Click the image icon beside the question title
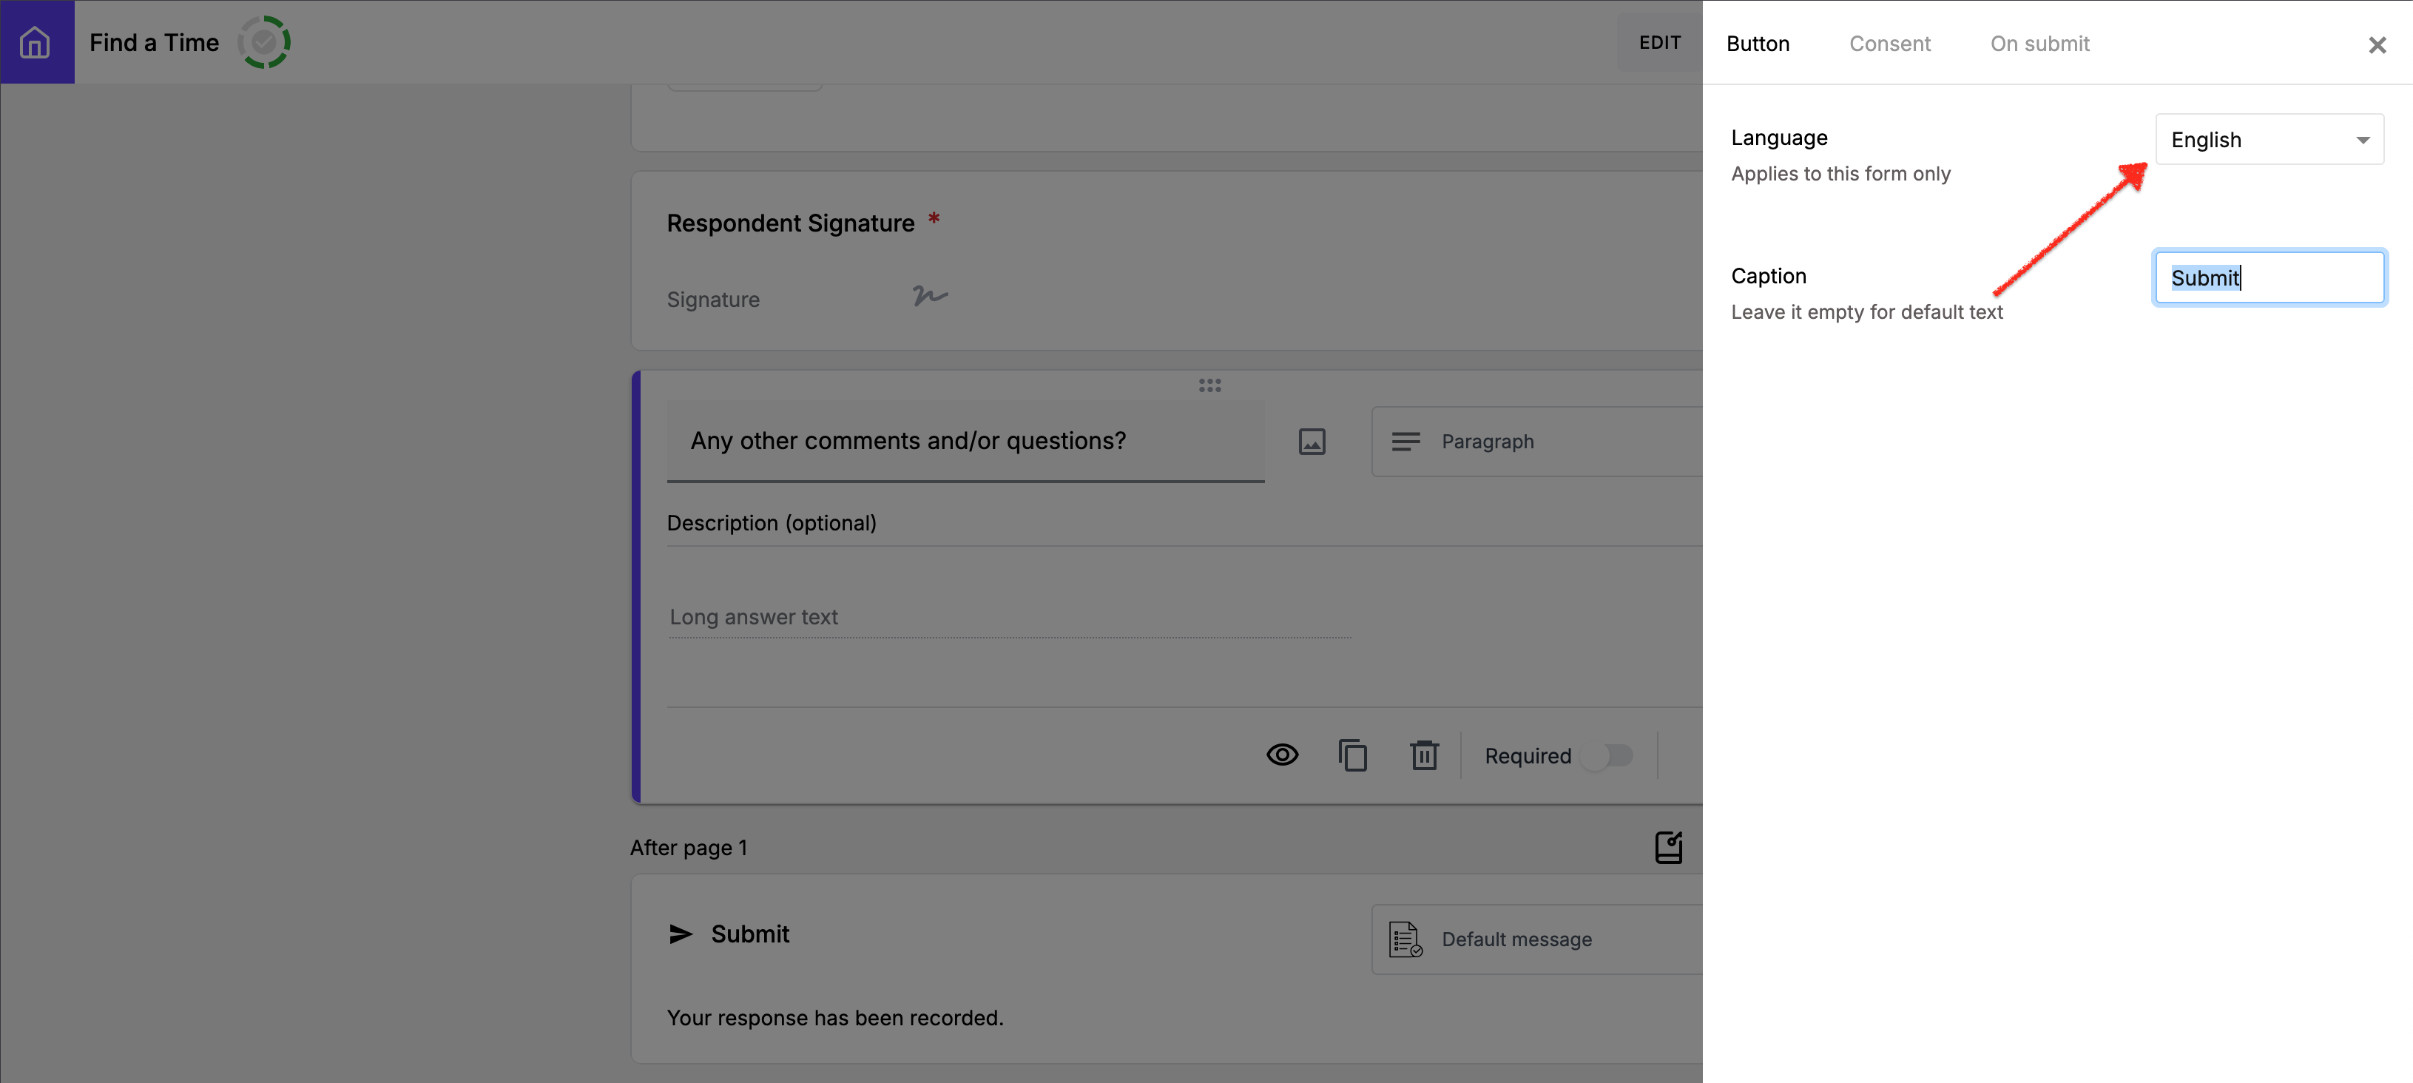 [1312, 441]
